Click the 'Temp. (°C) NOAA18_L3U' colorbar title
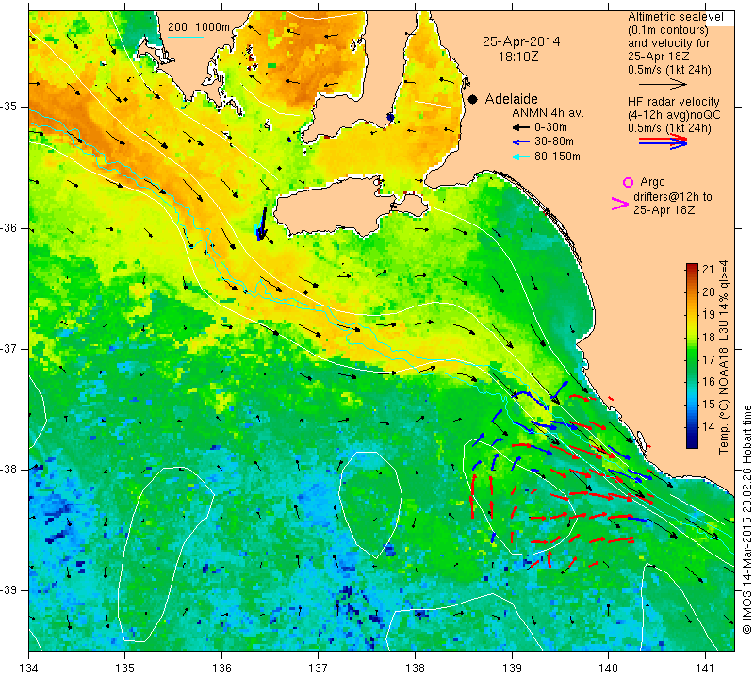 pyautogui.click(x=724, y=357)
